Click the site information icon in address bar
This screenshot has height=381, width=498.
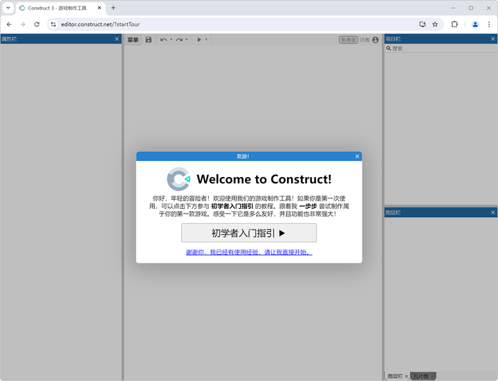coord(53,24)
